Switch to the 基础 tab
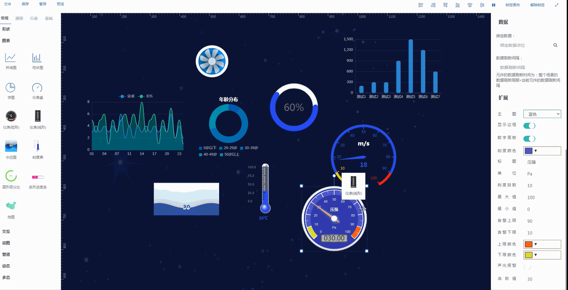Image resolution: width=568 pixels, height=290 pixels. [49, 18]
